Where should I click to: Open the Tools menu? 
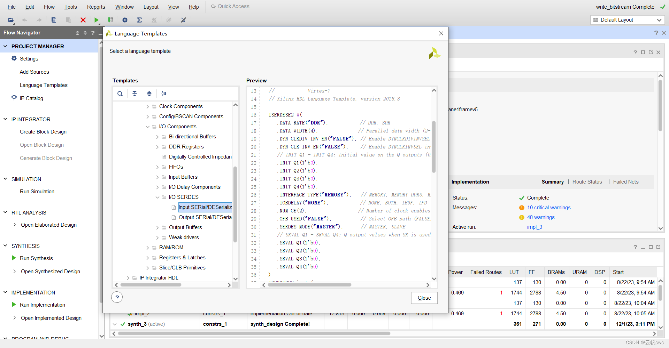[70, 7]
